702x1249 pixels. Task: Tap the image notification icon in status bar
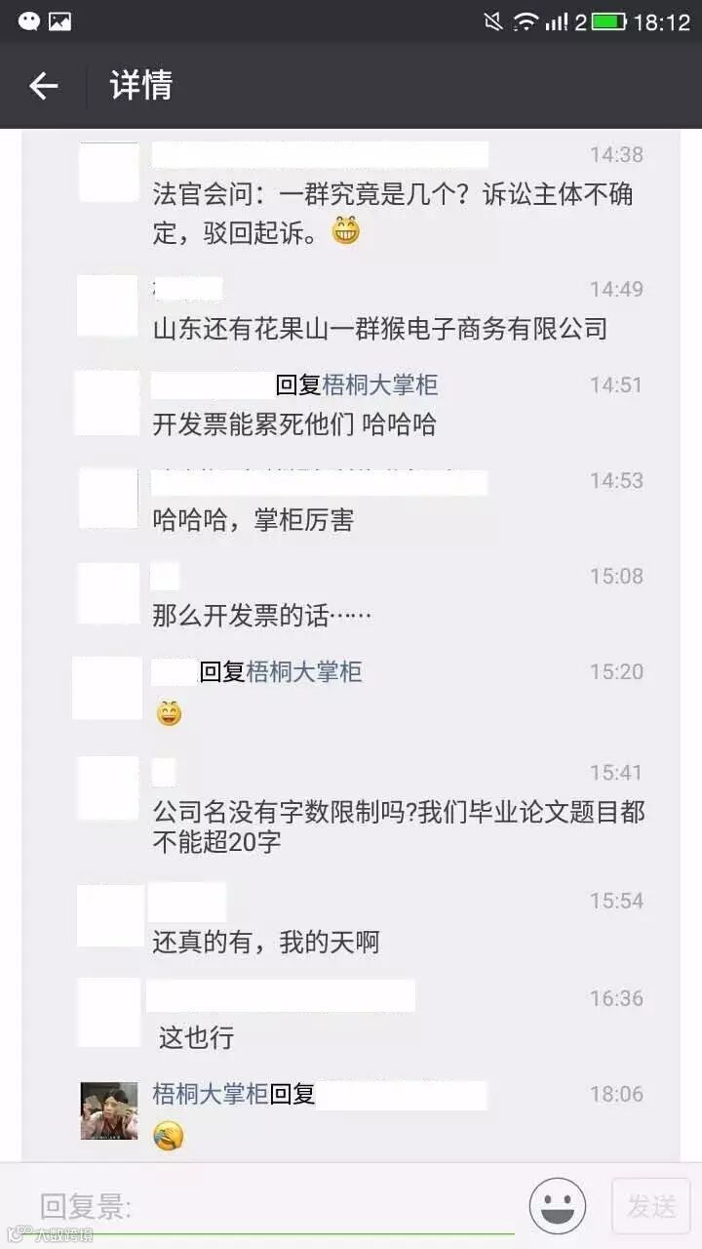tap(60, 20)
